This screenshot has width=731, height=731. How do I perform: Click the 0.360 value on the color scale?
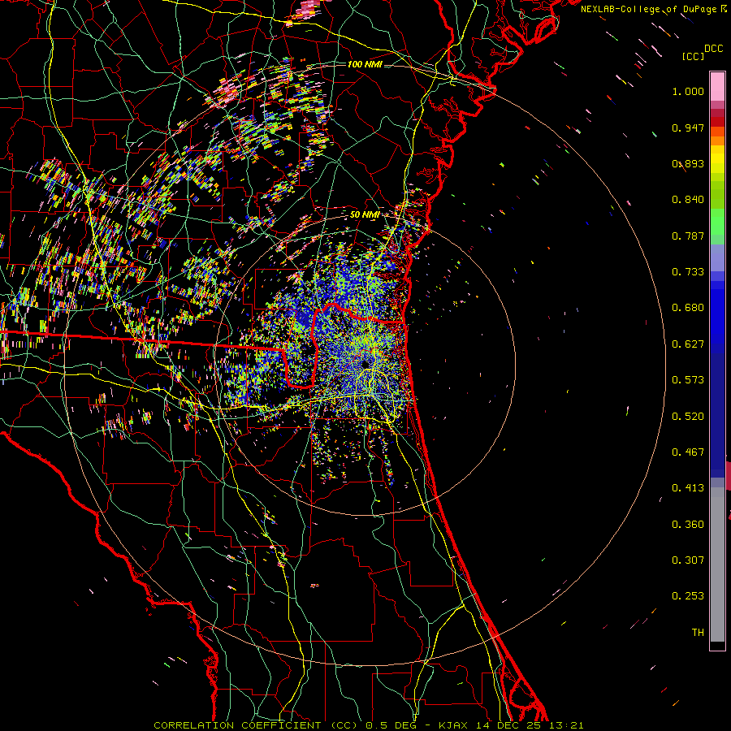point(688,525)
